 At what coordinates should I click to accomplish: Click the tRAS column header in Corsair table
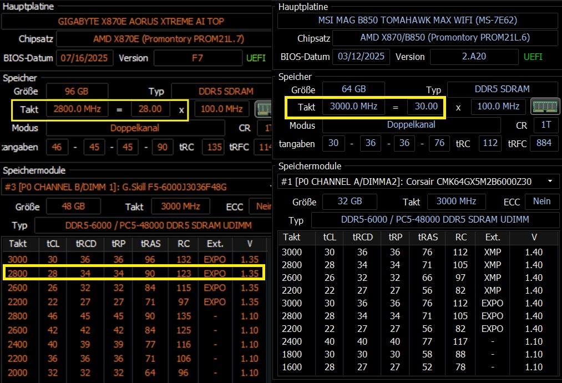coord(428,238)
